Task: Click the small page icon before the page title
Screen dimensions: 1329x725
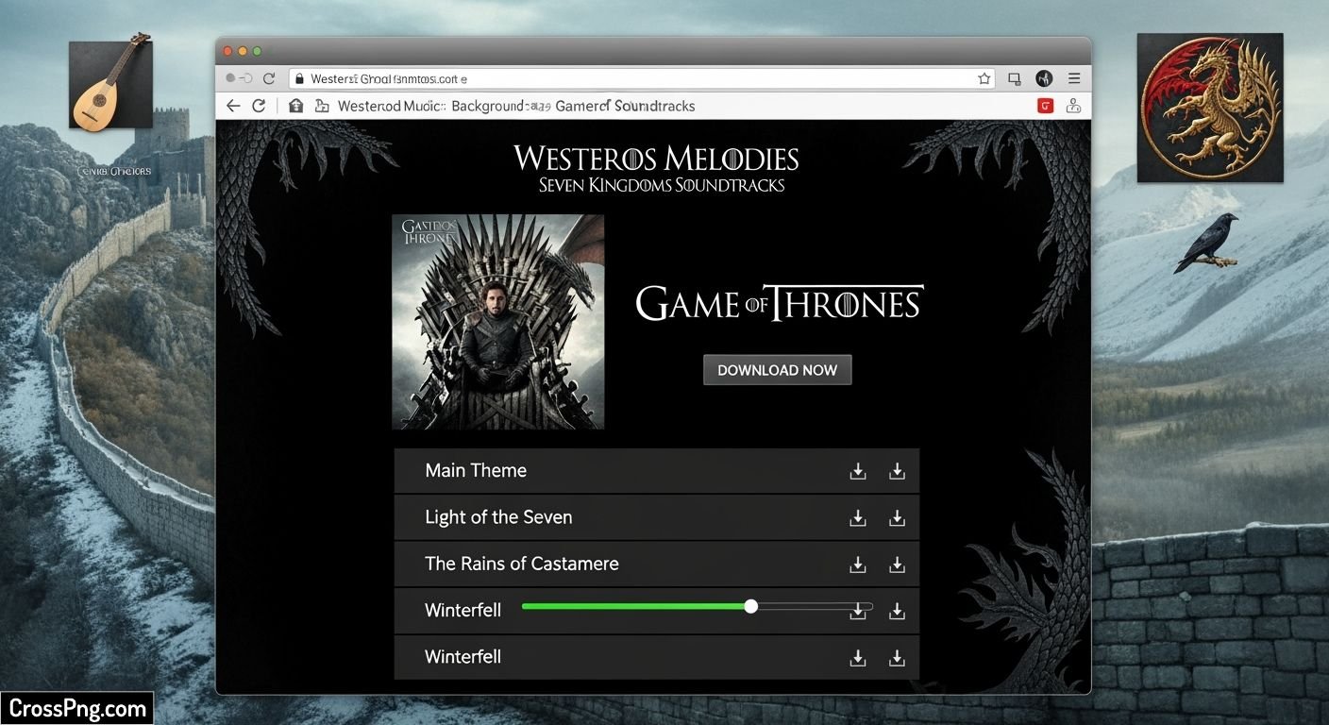Action: pos(321,106)
